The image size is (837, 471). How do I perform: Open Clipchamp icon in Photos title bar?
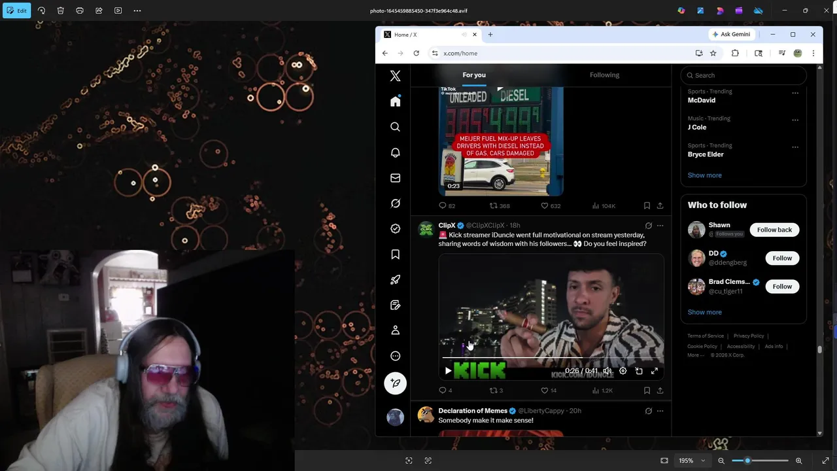point(739,10)
